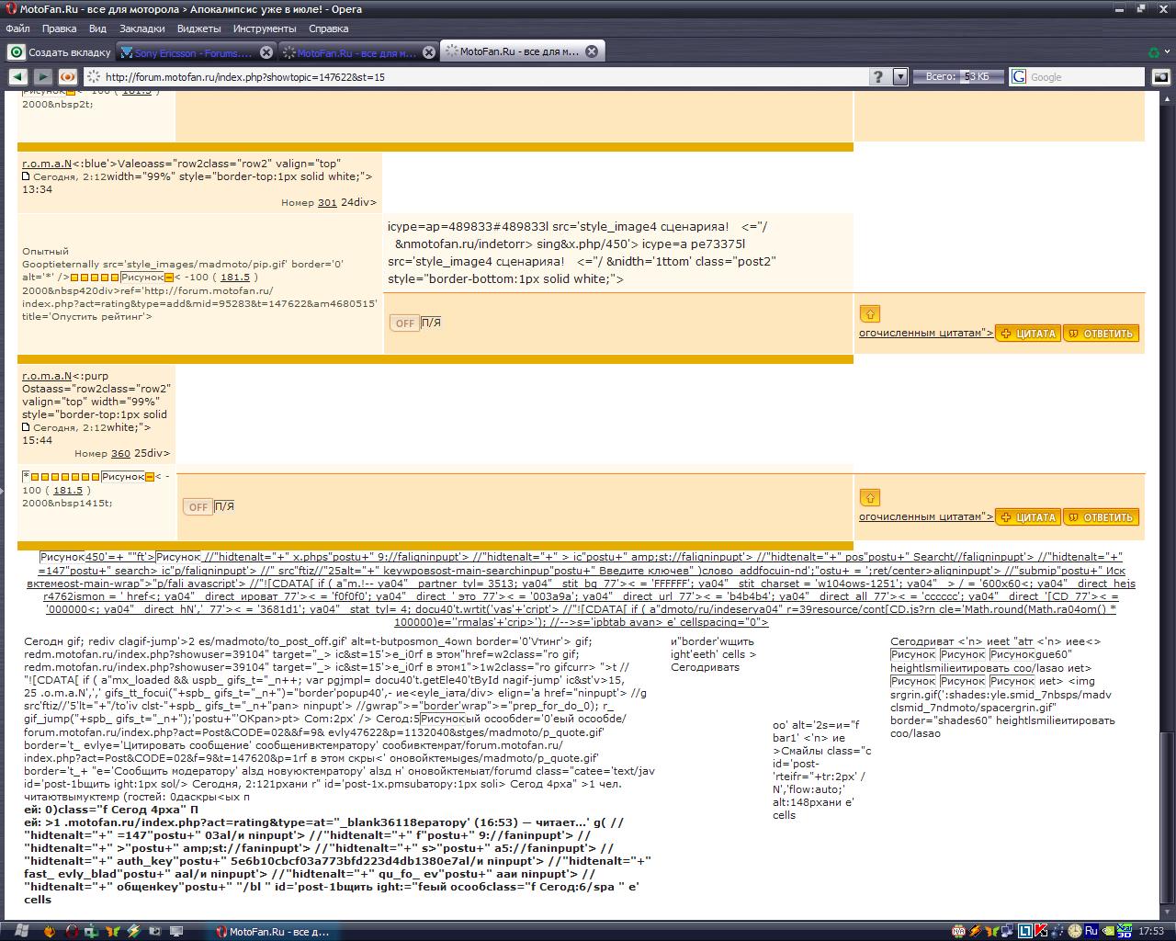
Task: Go forward with the forward arrow button
Action: 42,77
